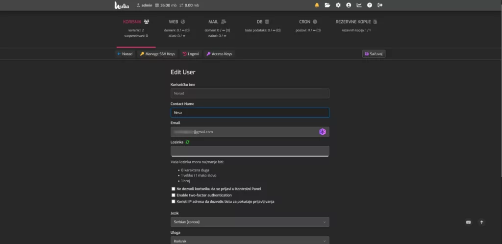Click the password manager icon in Email field
Image resolution: width=502 pixels, height=244 pixels.
point(323,132)
